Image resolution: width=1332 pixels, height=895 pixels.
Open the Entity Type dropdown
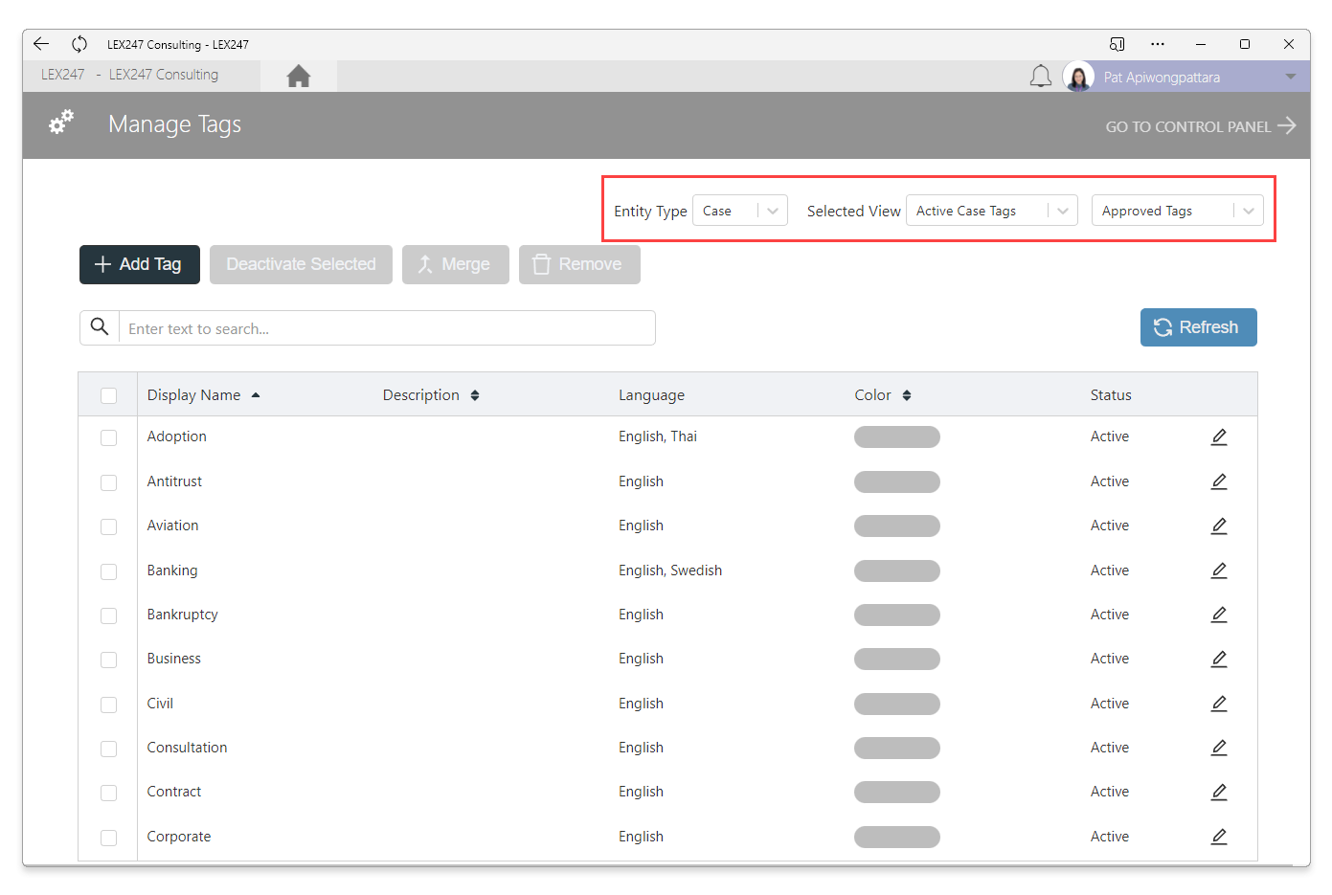coord(739,211)
